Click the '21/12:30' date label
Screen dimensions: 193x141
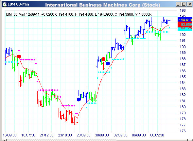click(46, 135)
